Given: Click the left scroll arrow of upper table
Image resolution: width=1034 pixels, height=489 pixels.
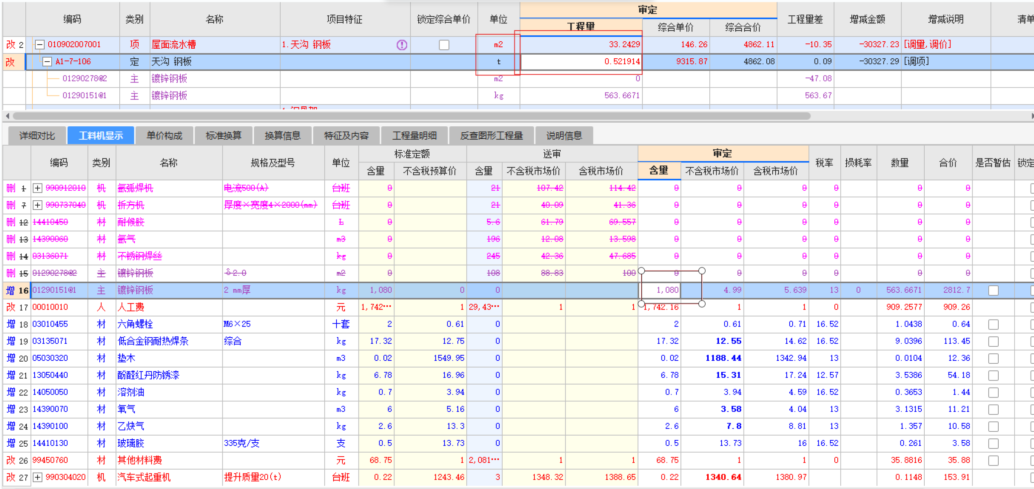Looking at the screenshot, I should click(7, 116).
